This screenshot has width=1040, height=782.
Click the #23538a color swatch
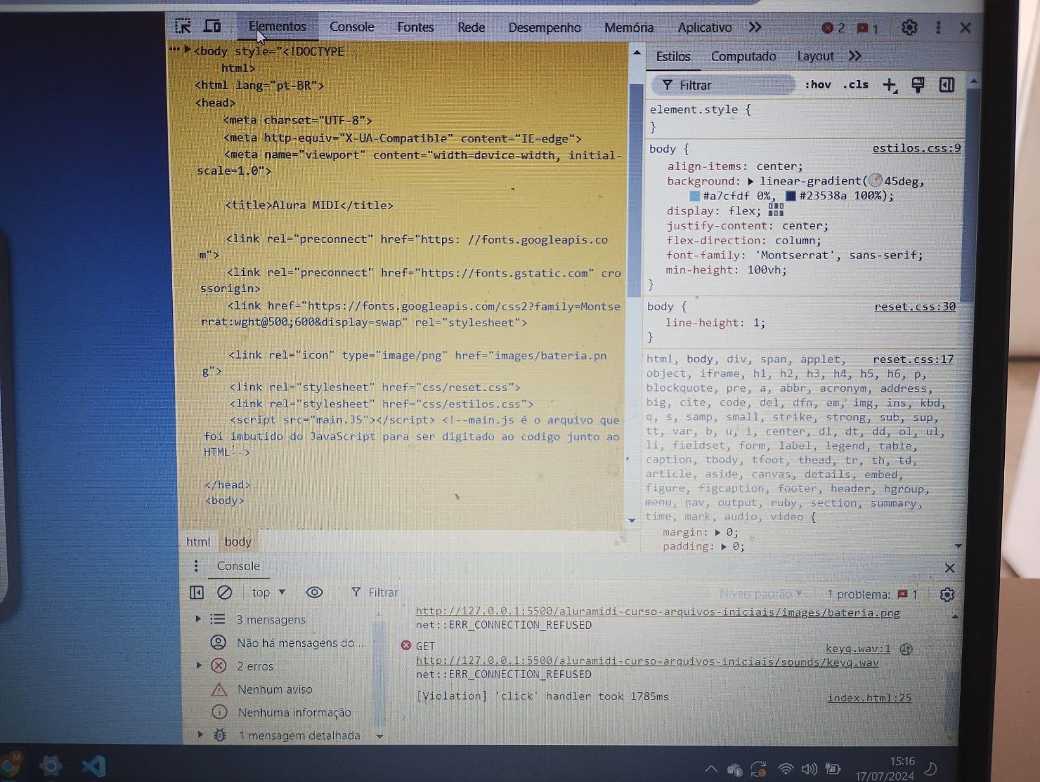tap(791, 196)
